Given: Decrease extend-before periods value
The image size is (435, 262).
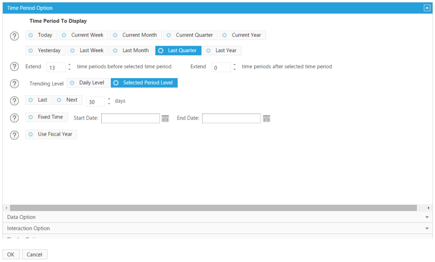Looking at the screenshot, I should click(x=69, y=69).
